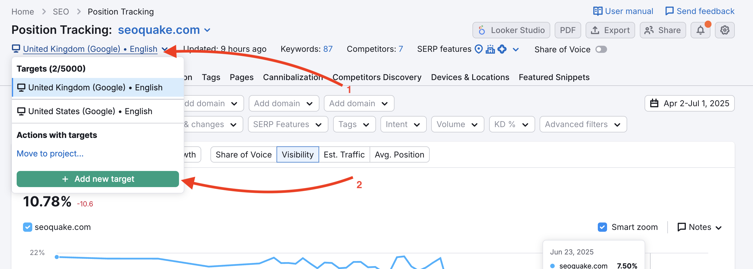
Task: Uncheck the seoquake.com chart checkbox
Action: 27,227
